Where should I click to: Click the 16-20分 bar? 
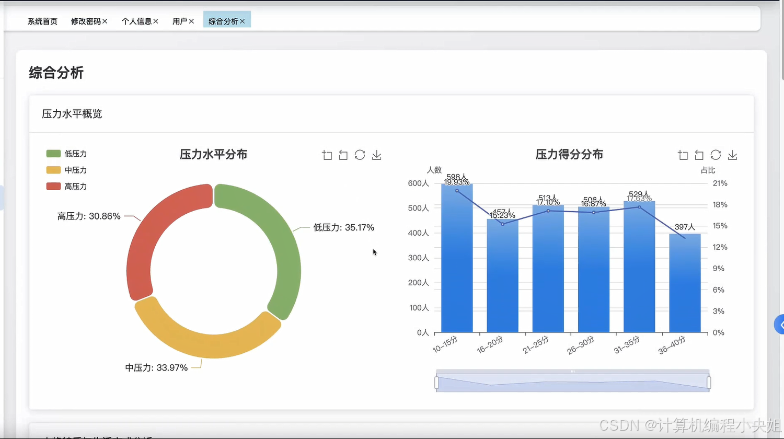[x=502, y=276]
